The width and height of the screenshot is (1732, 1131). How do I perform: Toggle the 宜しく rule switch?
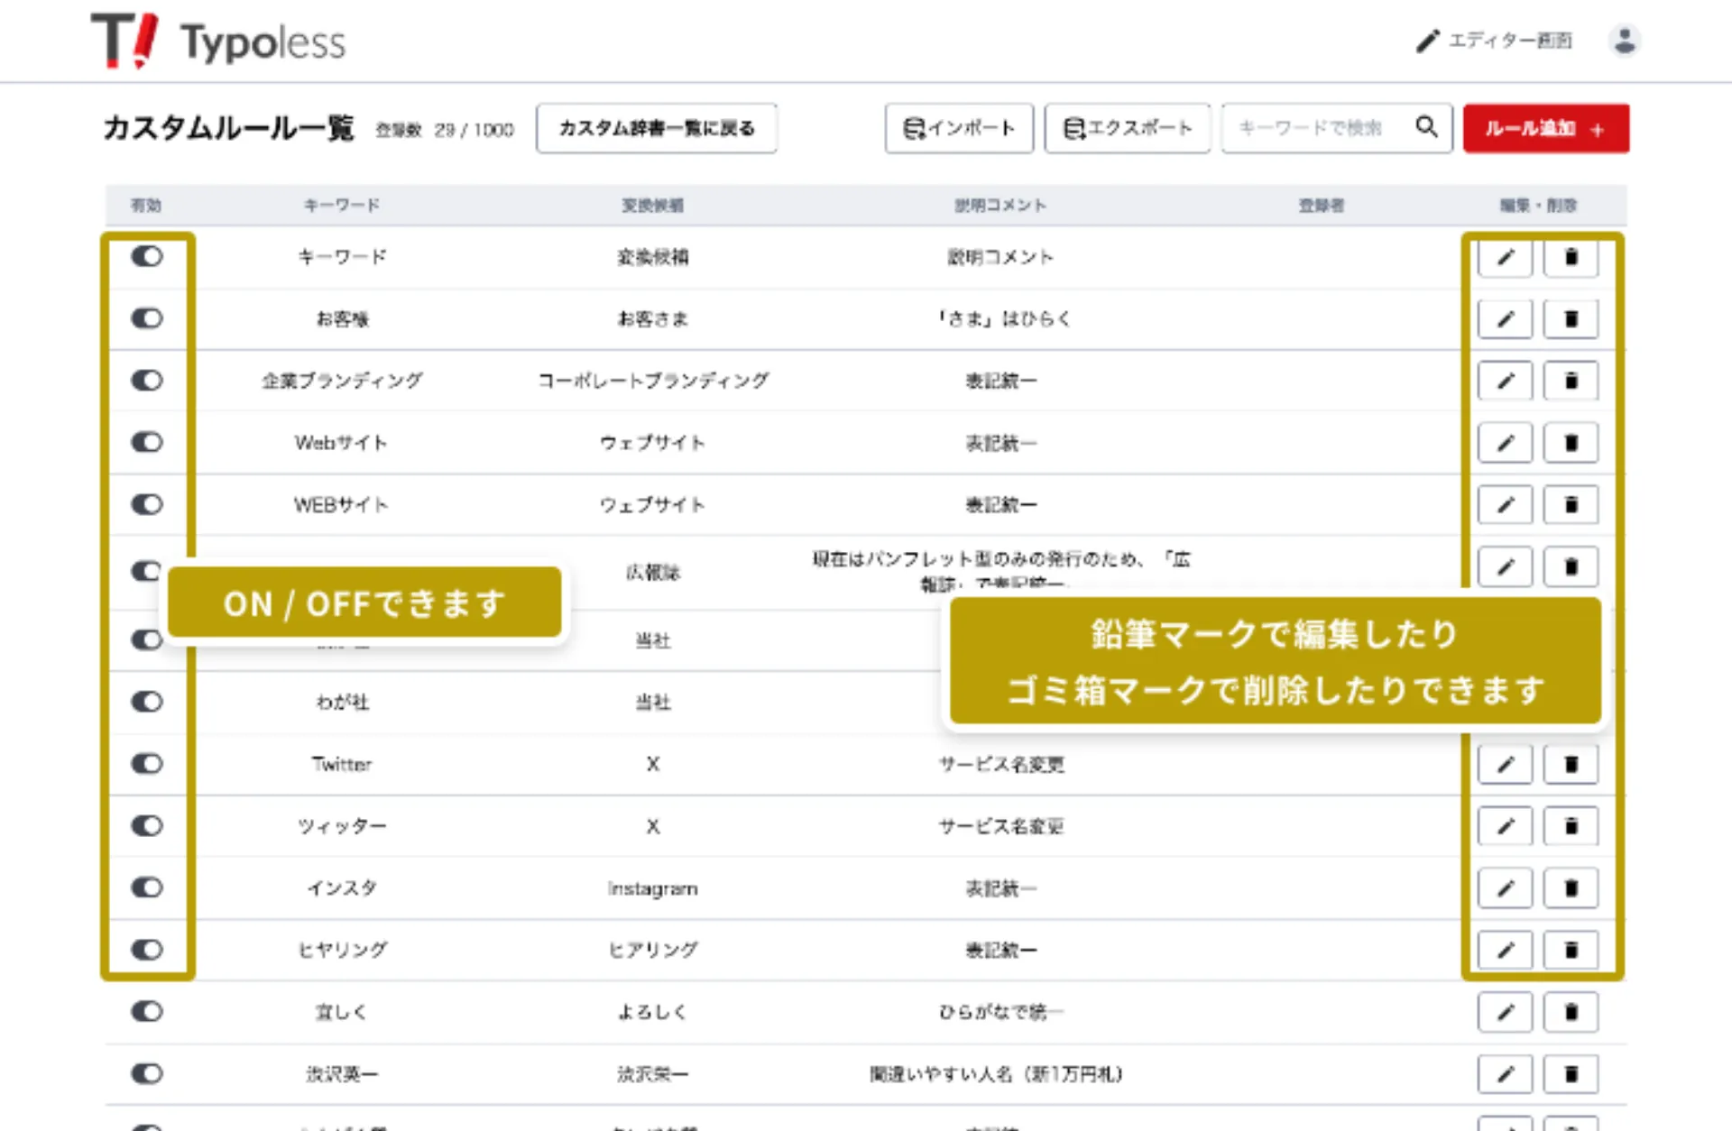(147, 1012)
